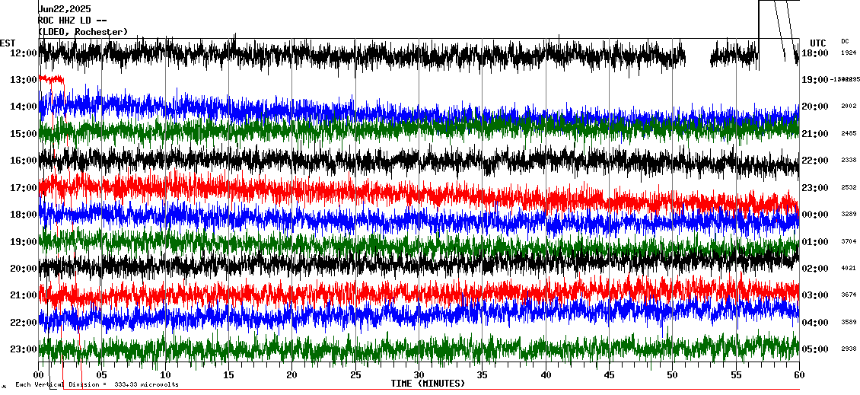Select the ROC HHZ LD station label
Viewport: 860px width, 395px height.
pyautogui.click(x=72, y=21)
